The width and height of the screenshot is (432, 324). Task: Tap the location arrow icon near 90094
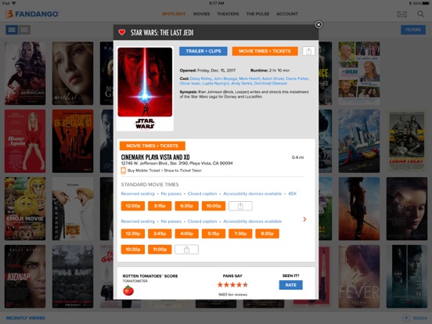[406, 318]
